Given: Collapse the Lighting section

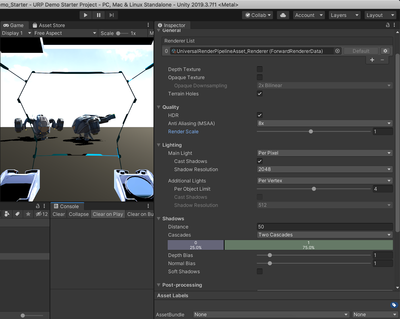Looking at the screenshot, I should (159, 145).
